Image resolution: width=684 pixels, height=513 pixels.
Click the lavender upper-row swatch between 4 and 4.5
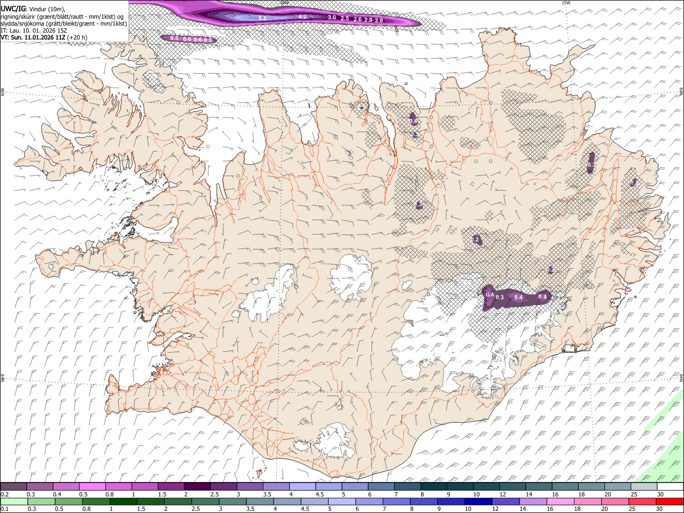coord(302,487)
